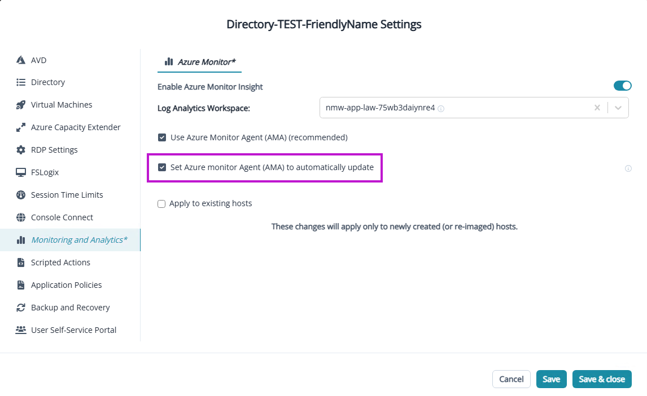Image resolution: width=647 pixels, height=396 pixels.
Task: Check the Apply to existing hosts box
Action: (x=162, y=204)
